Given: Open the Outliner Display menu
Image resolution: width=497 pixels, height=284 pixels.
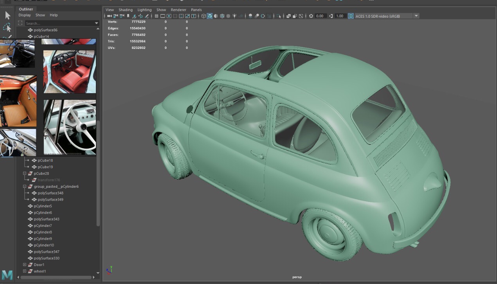Looking at the screenshot, I should point(25,15).
